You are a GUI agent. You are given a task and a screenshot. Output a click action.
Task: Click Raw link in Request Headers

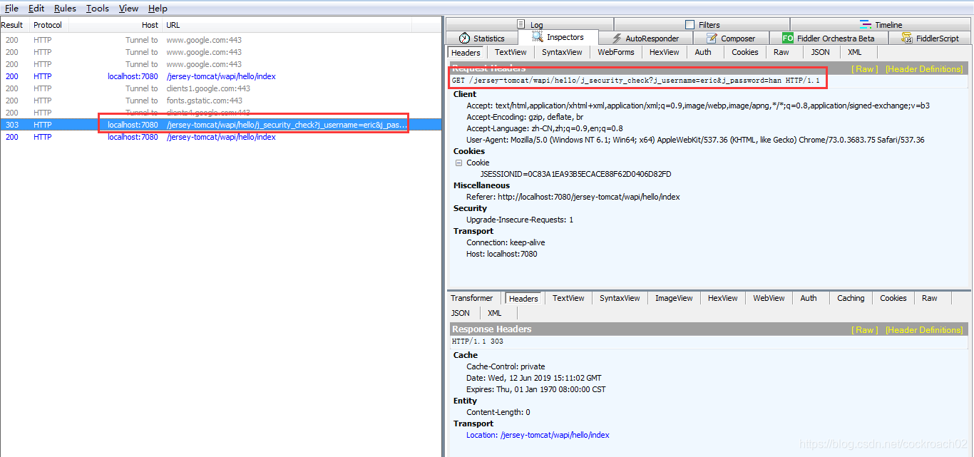click(x=865, y=69)
